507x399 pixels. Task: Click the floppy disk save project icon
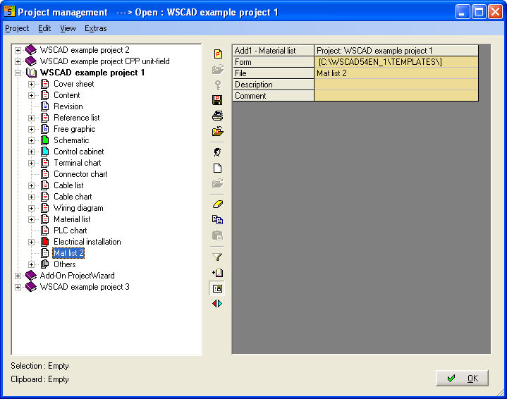(x=217, y=100)
